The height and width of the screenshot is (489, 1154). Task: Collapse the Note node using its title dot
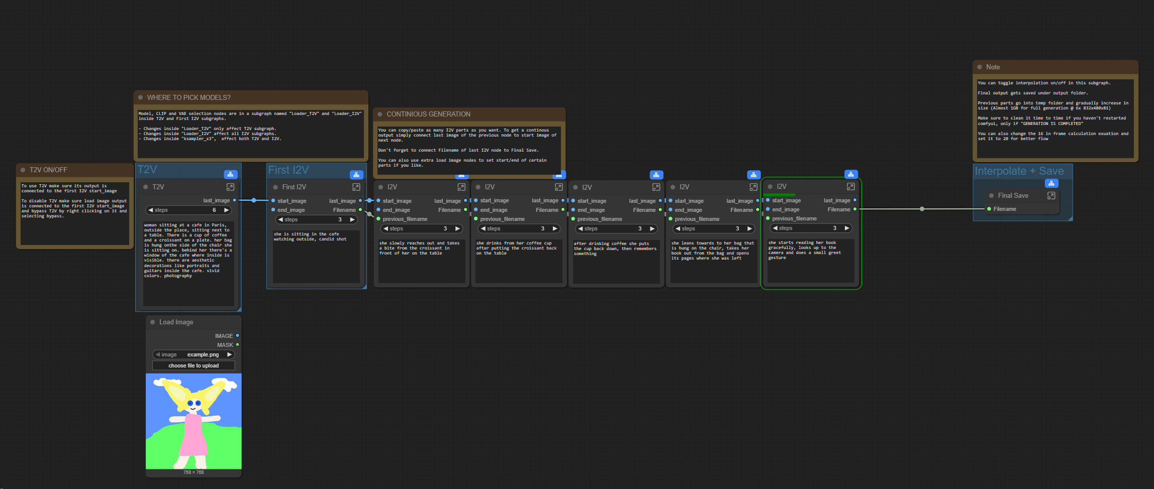(x=980, y=67)
